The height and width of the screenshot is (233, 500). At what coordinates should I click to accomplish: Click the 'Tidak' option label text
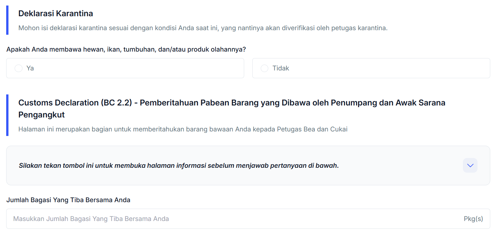tap(281, 68)
